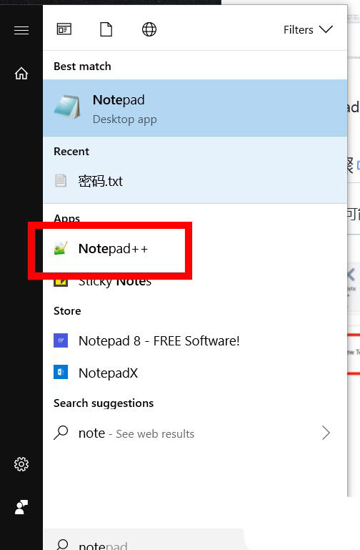Open the recent file 密码.txt
360x550 pixels.
point(195,182)
